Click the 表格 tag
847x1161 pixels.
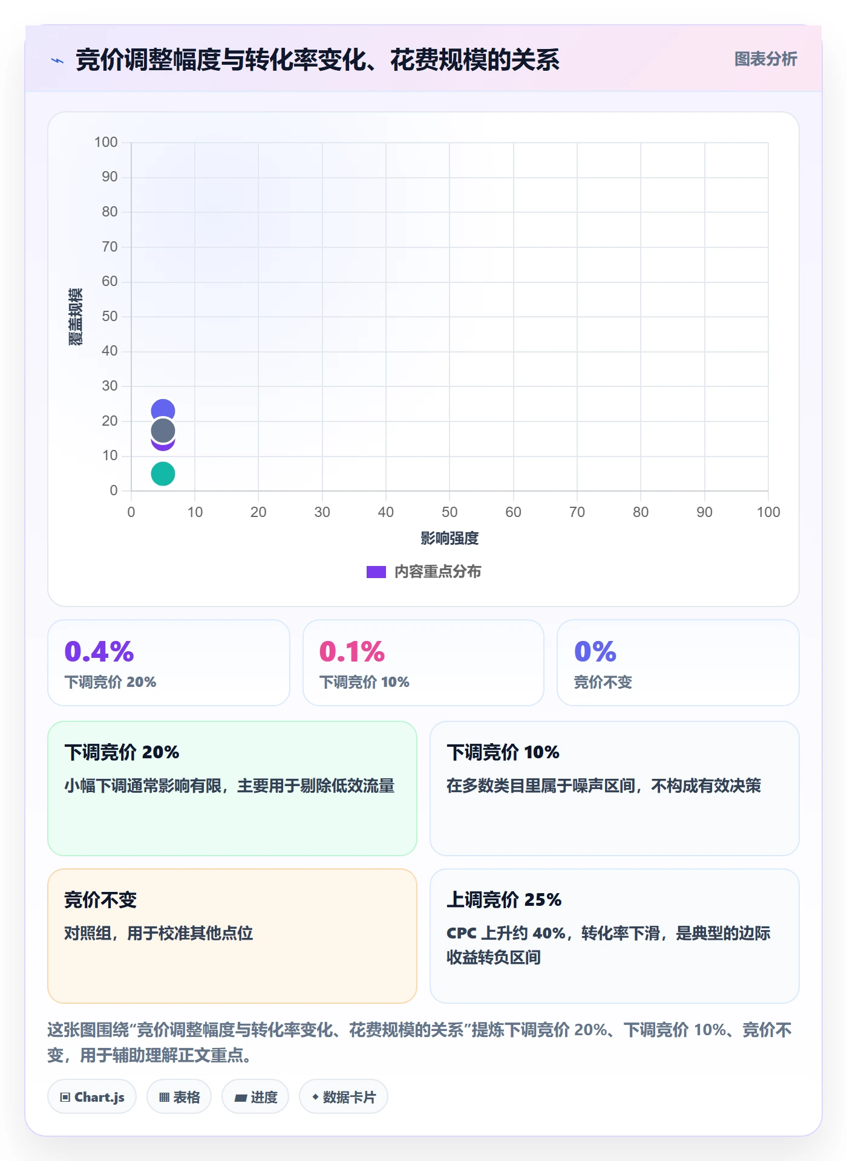point(179,1097)
